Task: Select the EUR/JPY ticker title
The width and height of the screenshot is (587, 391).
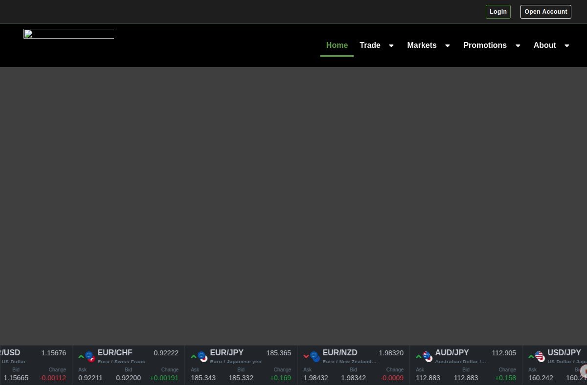Action: (x=227, y=353)
